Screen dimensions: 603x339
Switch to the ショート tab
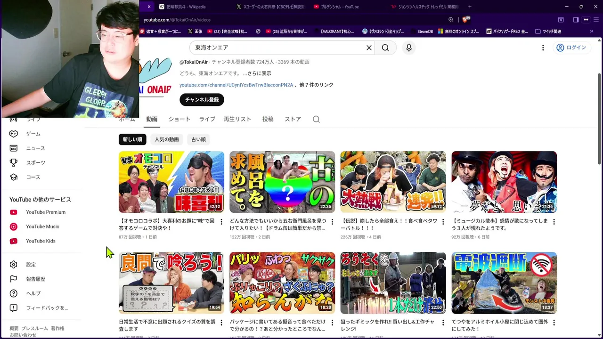(179, 119)
